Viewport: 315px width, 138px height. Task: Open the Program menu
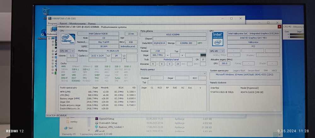tap(52, 23)
